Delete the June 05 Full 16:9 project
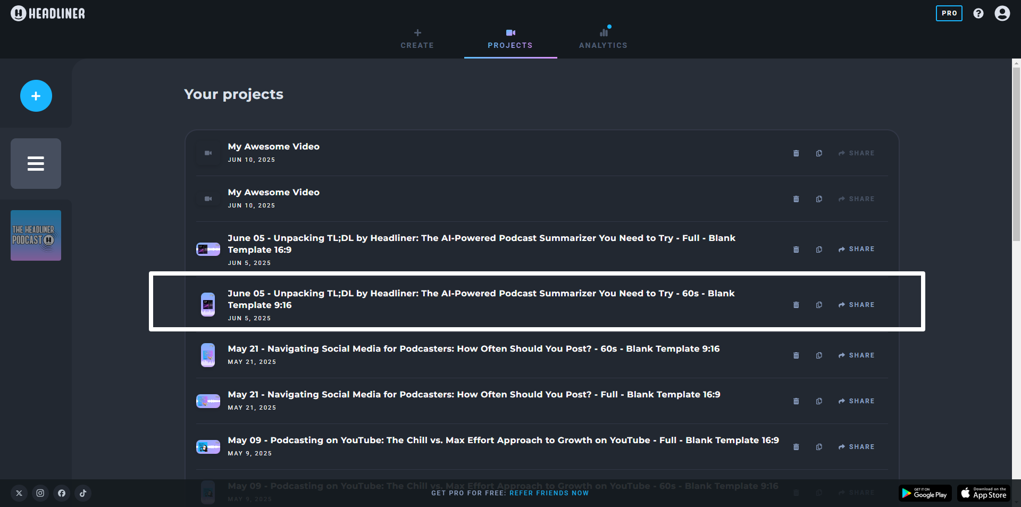This screenshot has height=507, width=1021. pyautogui.click(x=796, y=250)
